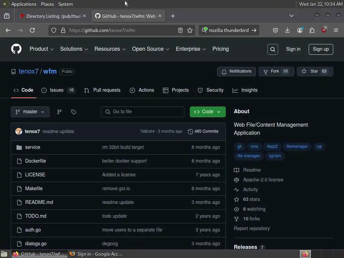
Task: Open service folder
Action: (33, 147)
